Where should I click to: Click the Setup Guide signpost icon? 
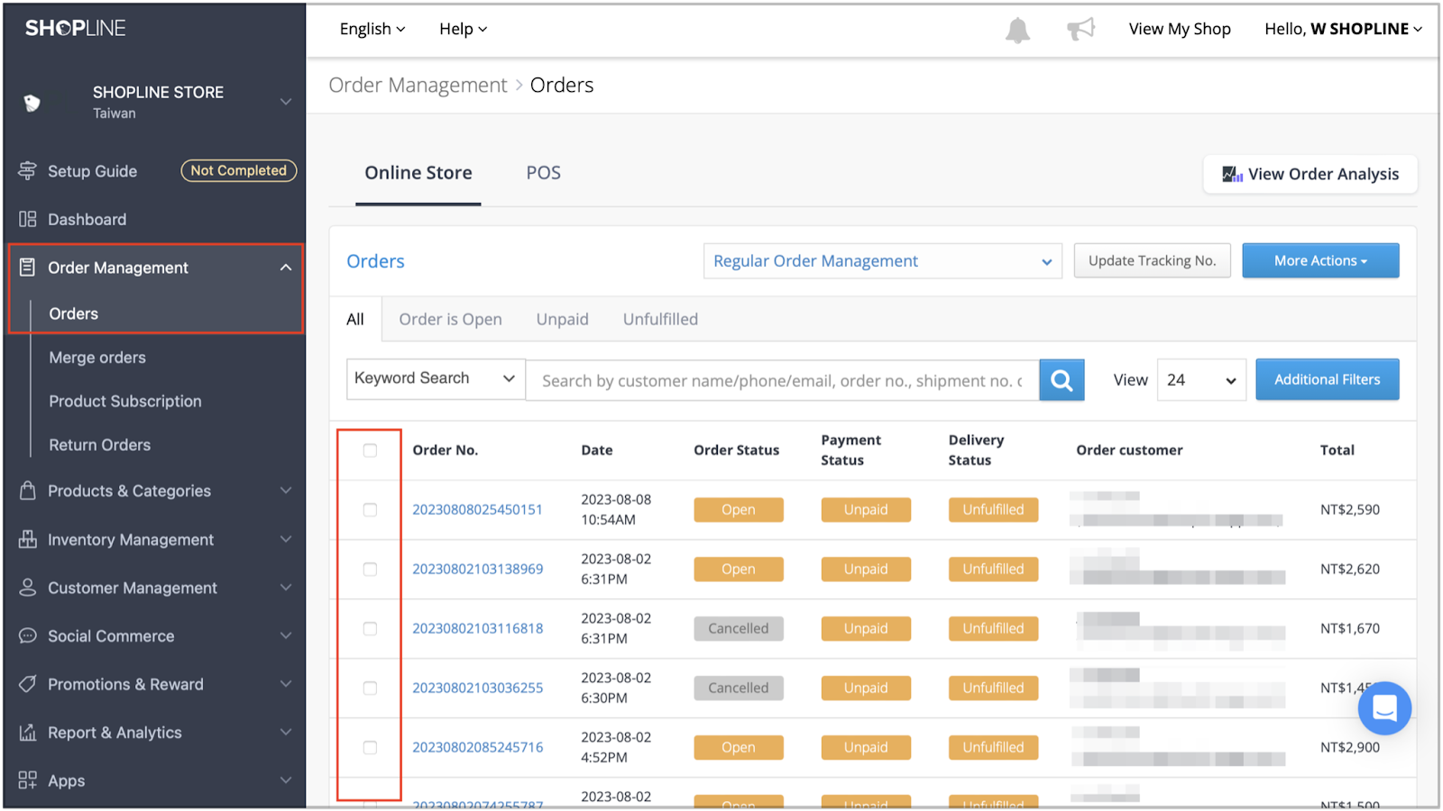28,170
